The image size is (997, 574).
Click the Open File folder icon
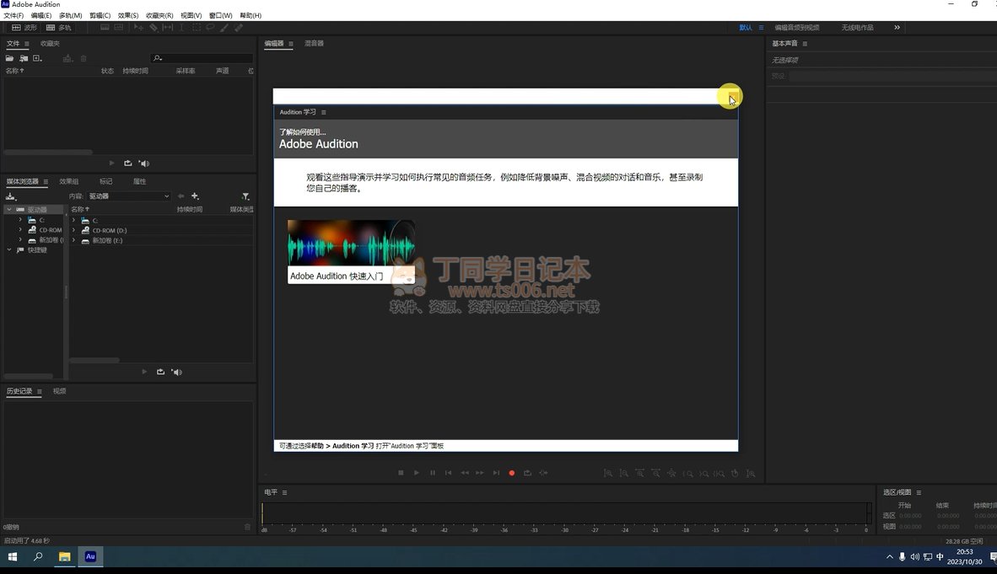9,58
